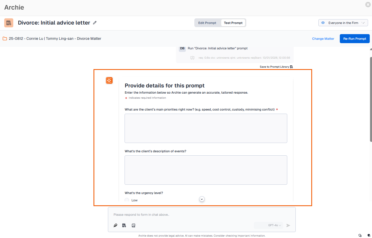
Task: Click the contact book icon in chat toolbar
Action: point(134,225)
